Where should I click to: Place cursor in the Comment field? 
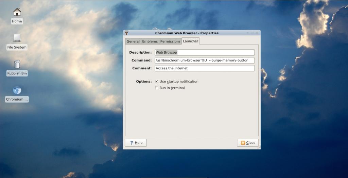click(x=204, y=68)
